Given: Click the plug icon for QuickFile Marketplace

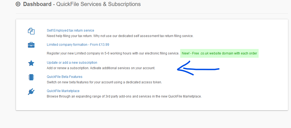Looking at the screenshot, I should click(31, 92).
